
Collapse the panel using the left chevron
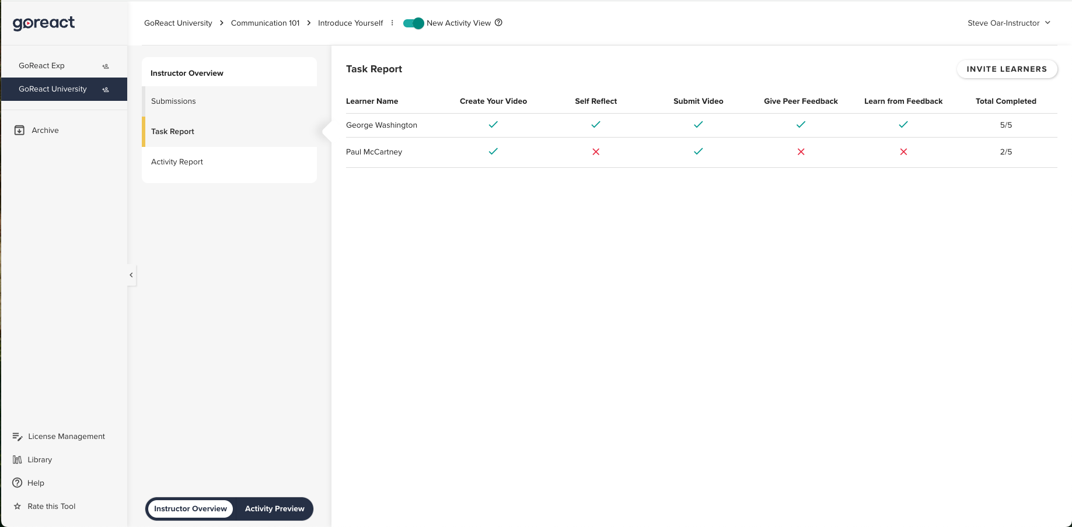point(131,275)
